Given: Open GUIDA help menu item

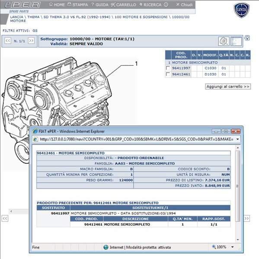Looking at the screenshot, I should click(x=100, y=5).
